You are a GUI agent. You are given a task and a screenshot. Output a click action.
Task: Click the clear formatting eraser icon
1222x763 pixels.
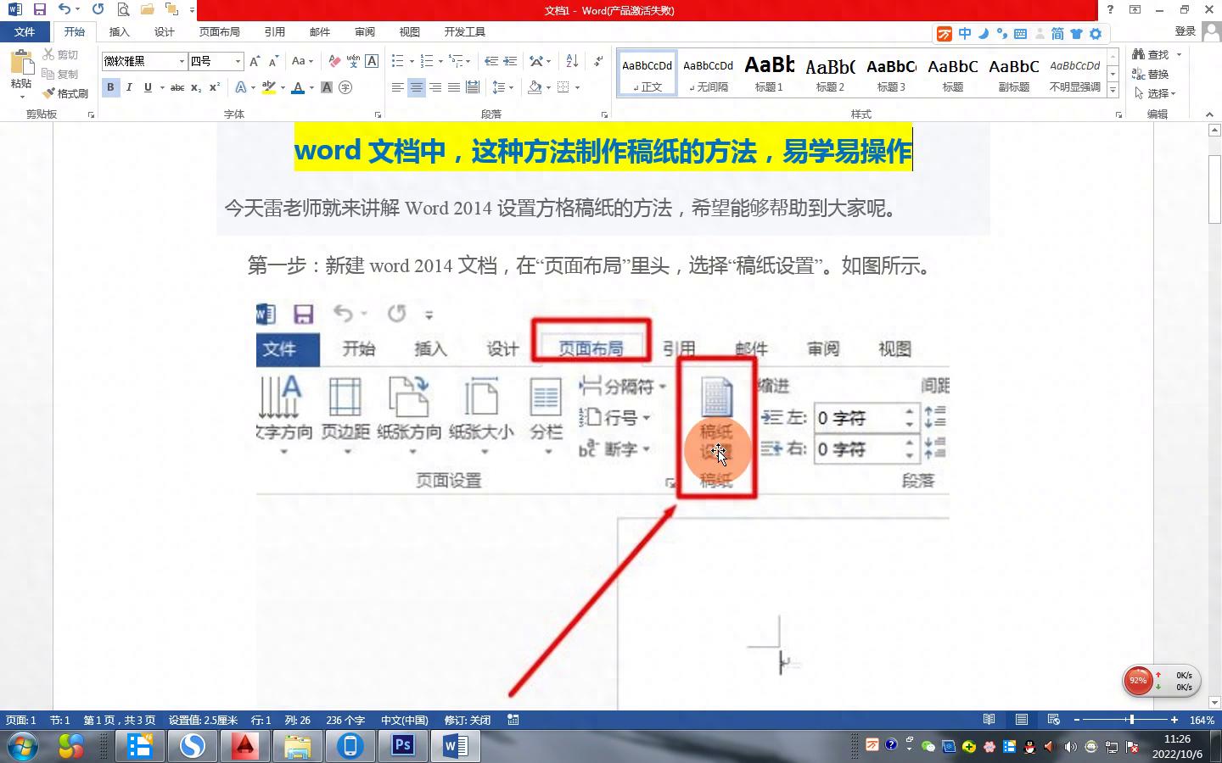click(x=334, y=61)
